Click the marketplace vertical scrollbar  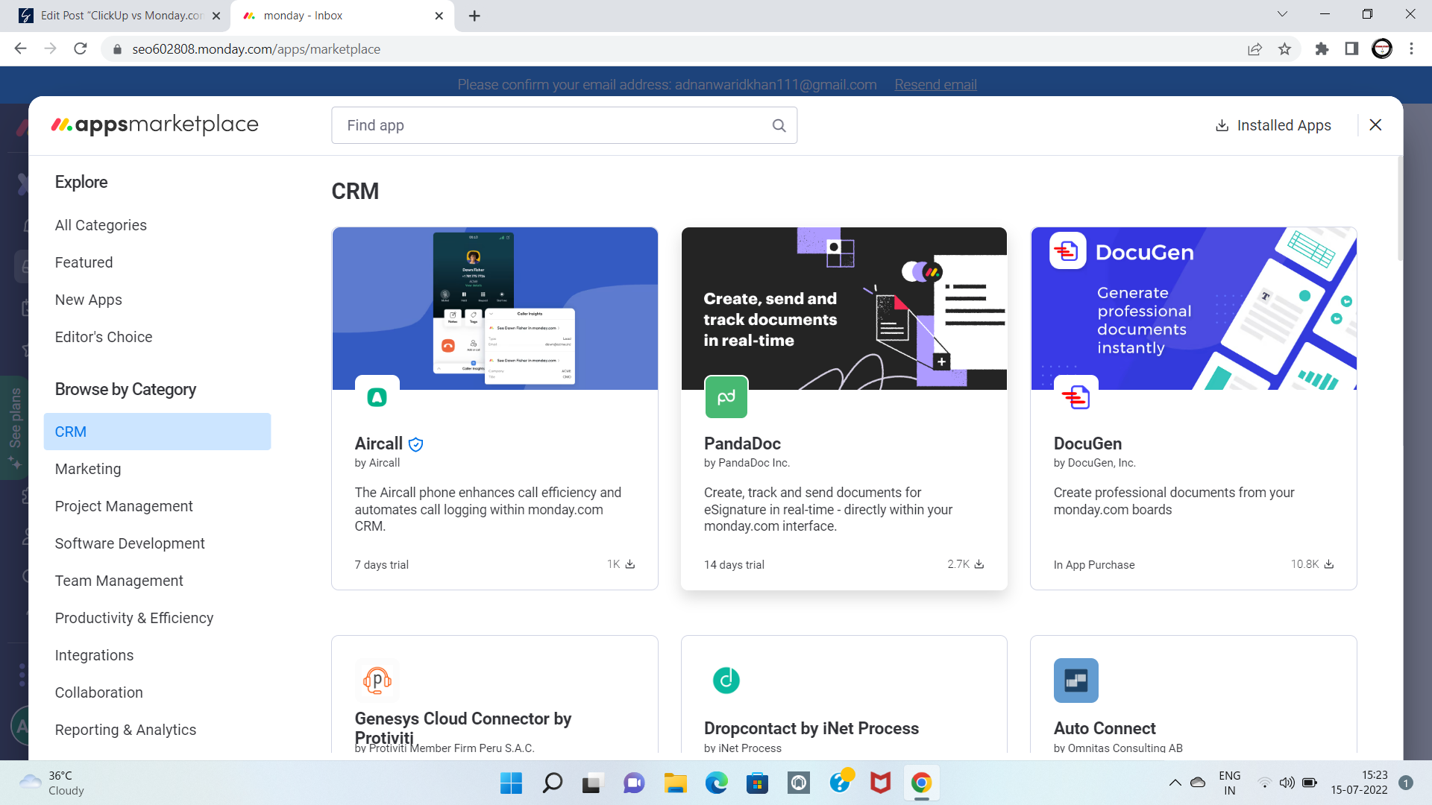coord(1400,209)
